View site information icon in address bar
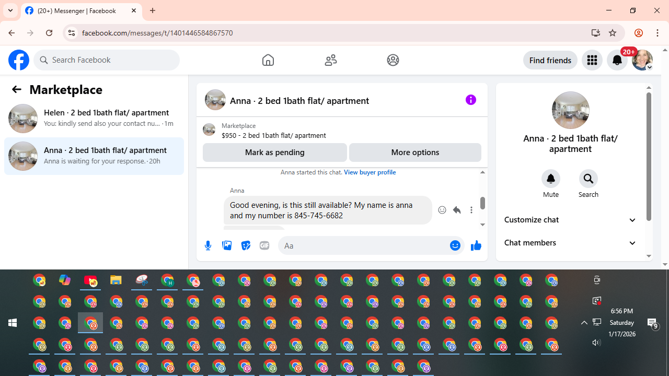 click(x=71, y=32)
